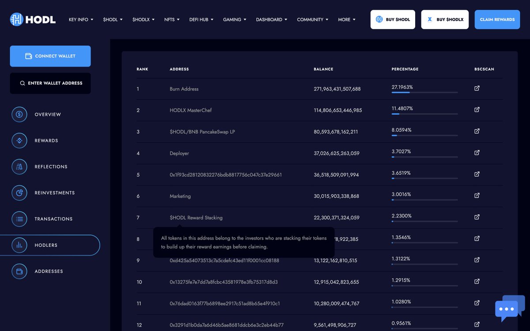The width and height of the screenshot is (530, 331).
Task: Go to Reinvestments section
Action: click(55, 193)
